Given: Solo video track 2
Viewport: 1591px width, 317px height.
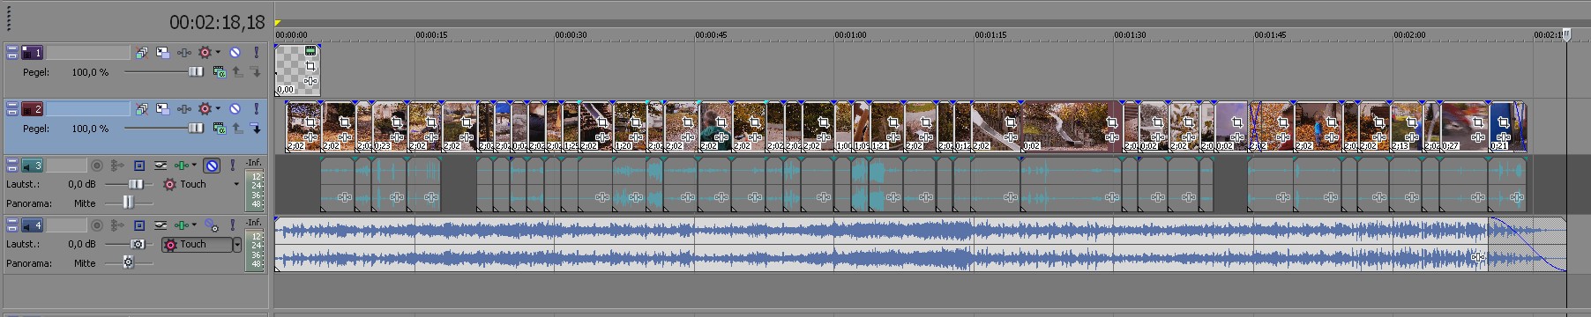Looking at the screenshot, I should coord(257,109).
